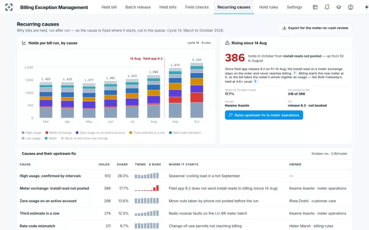Select the Third estimate in a row cause in the table
Viewport: 369px width, 230px height.
click(x=184, y=213)
